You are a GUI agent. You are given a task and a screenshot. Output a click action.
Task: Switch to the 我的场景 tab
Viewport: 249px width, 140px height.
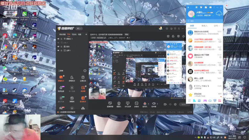click(63, 35)
